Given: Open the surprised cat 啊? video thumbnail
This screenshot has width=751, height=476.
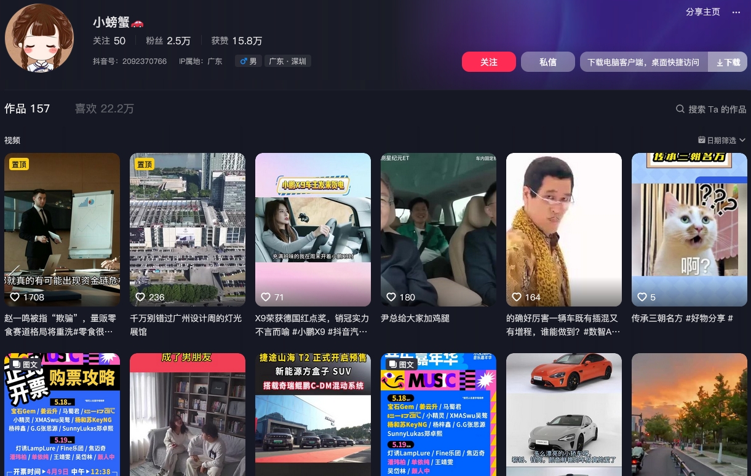Looking at the screenshot, I should [689, 230].
